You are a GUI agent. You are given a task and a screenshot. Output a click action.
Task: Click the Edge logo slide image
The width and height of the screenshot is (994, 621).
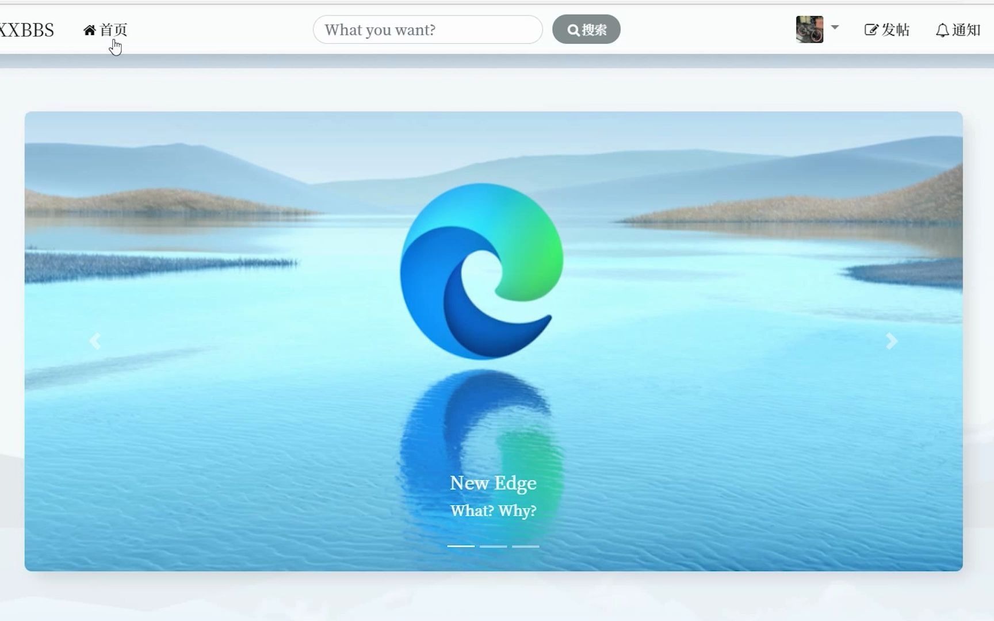[493, 341]
